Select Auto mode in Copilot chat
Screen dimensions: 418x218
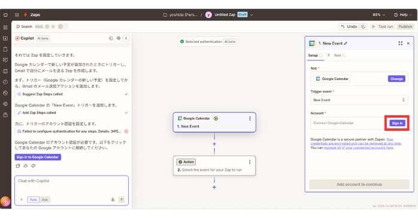pyautogui.click(x=34, y=199)
